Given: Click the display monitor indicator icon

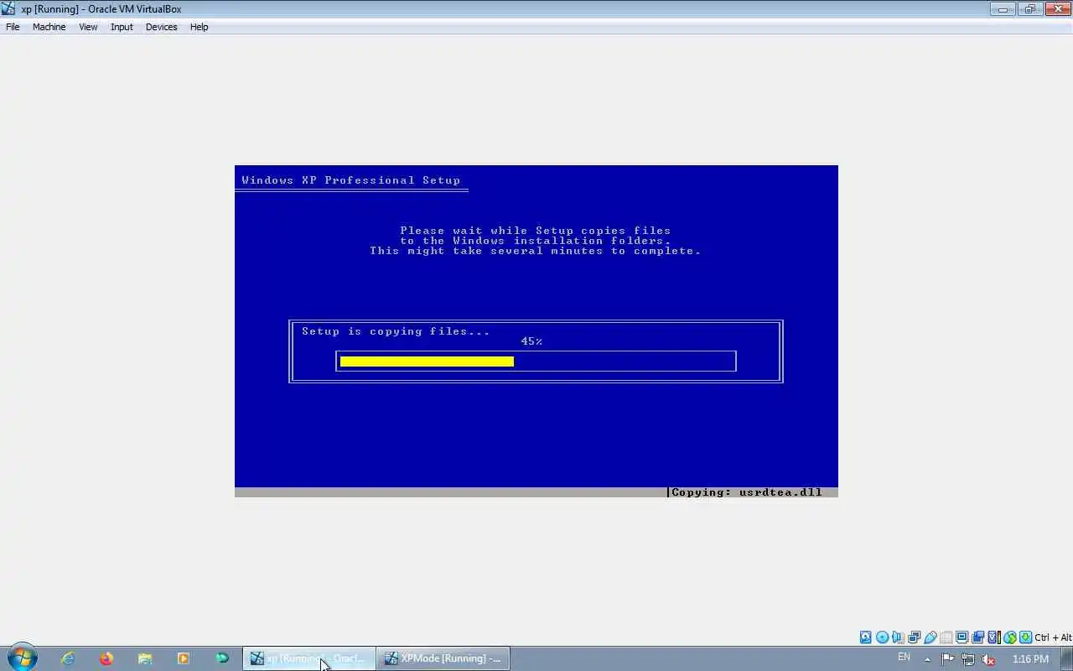Looking at the screenshot, I should click(x=962, y=637).
